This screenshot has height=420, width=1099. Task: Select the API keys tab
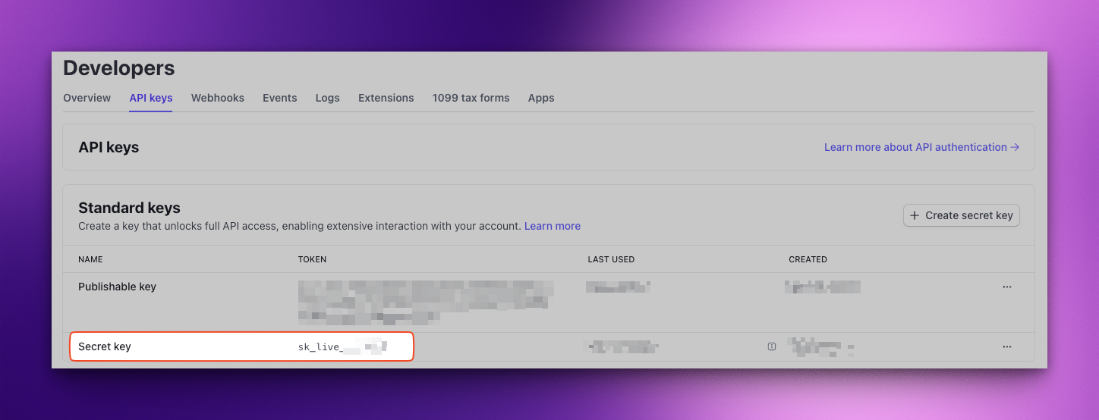151,98
